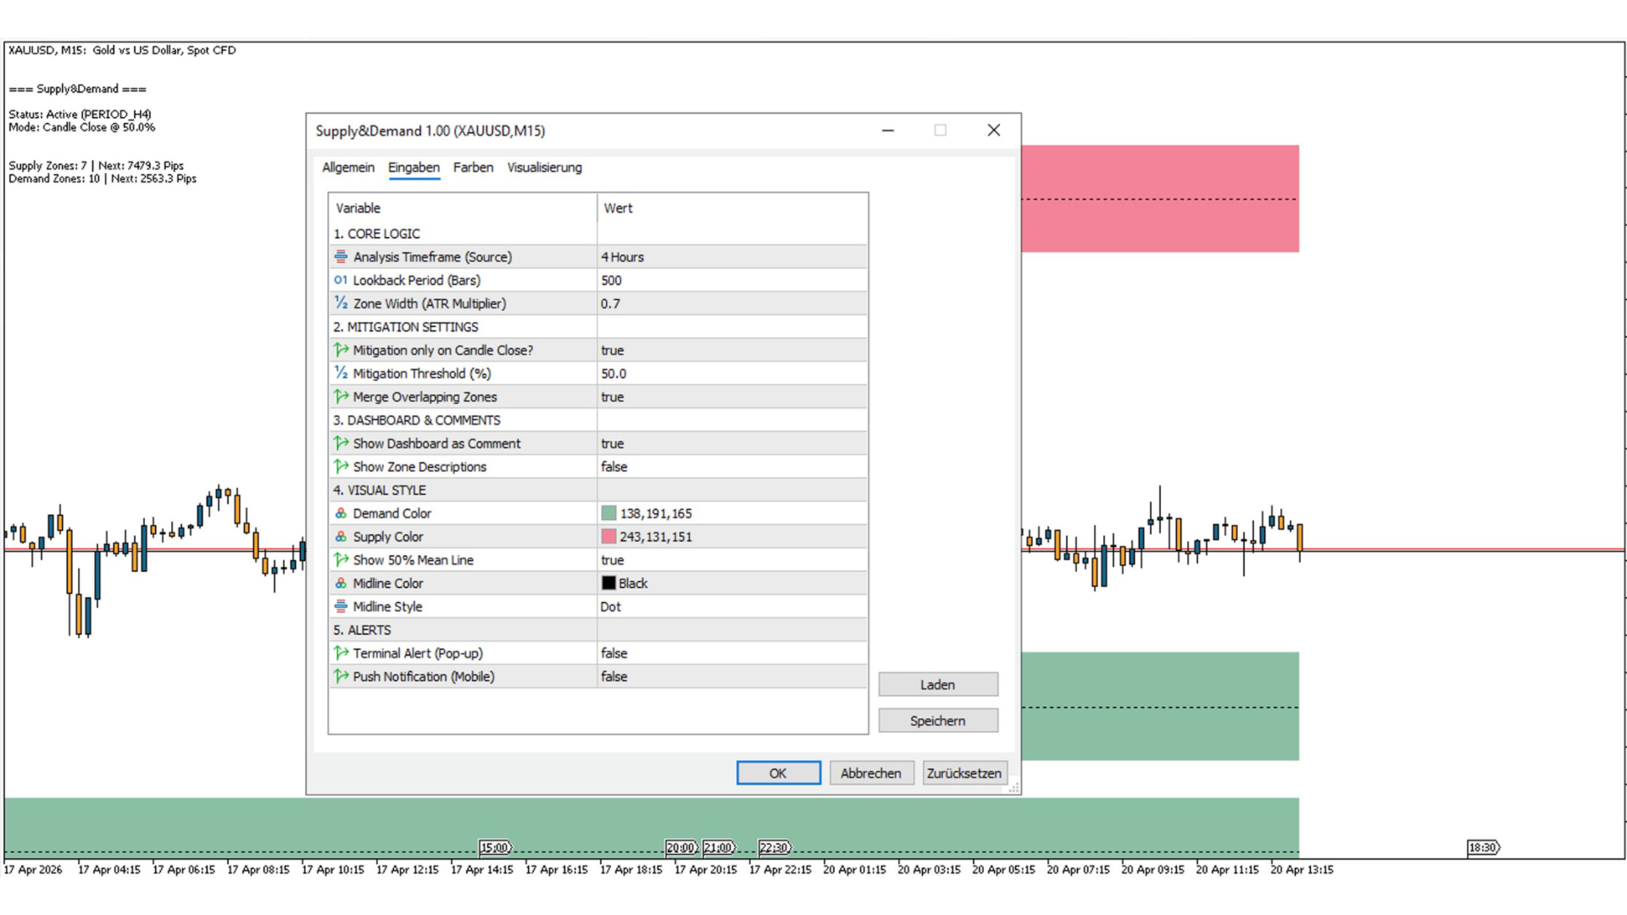Click the Speichern button
The width and height of the screenshot is (1627, 915).
coord(937,721)
